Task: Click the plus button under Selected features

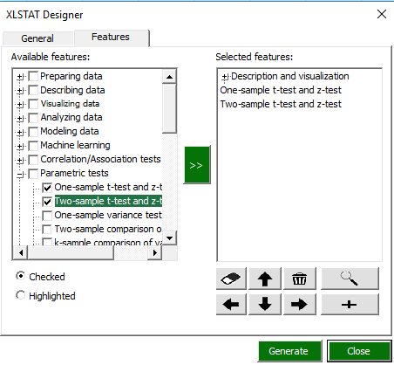Action: (350, 305)
